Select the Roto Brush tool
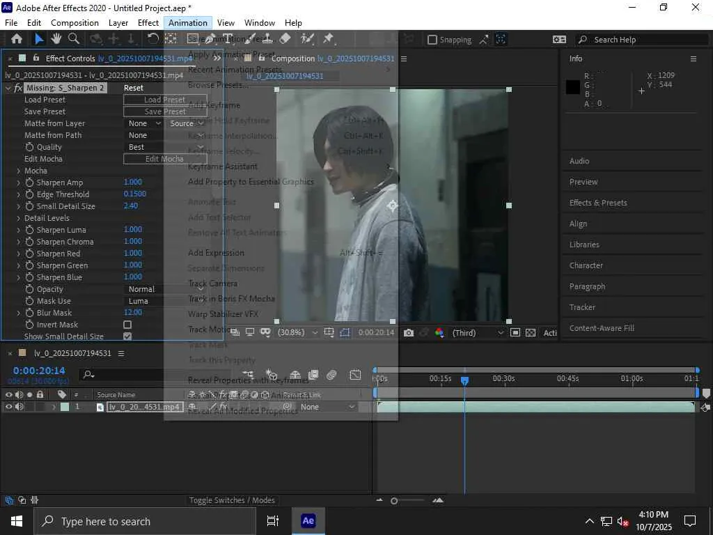 point(307,39)
